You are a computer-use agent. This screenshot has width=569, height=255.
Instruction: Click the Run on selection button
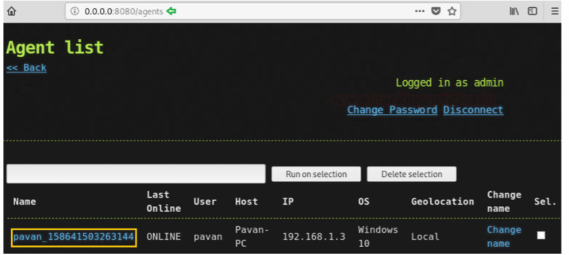coord(316,174)
